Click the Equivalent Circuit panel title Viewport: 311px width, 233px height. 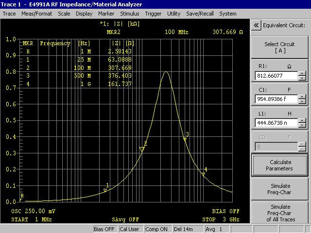point(284,25)
